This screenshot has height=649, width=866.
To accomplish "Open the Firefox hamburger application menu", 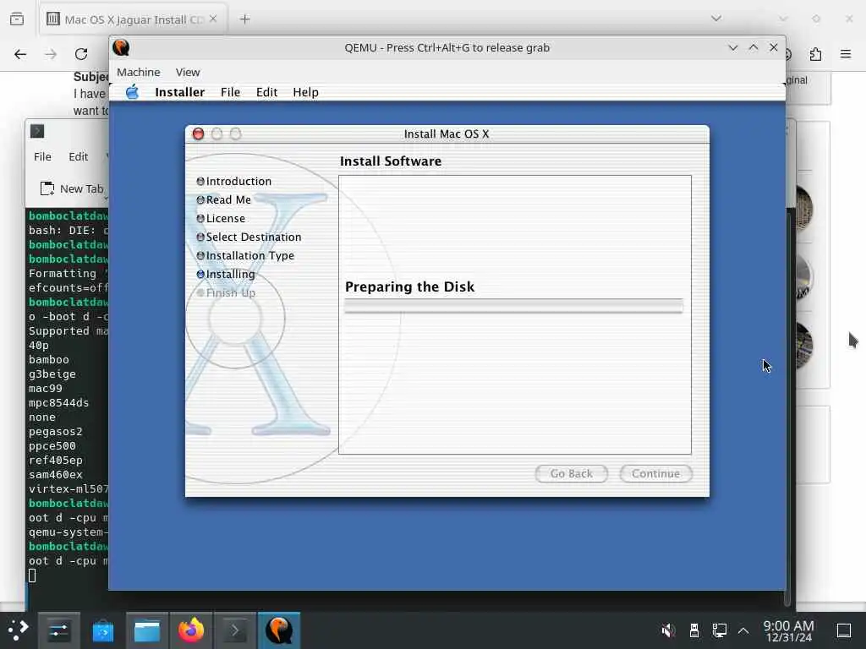I will (x=846, y=54).
